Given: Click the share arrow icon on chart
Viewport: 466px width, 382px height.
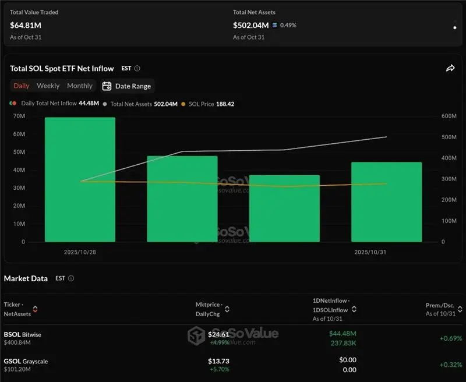Looking at the screenshot, I should (x=450, y=68).
